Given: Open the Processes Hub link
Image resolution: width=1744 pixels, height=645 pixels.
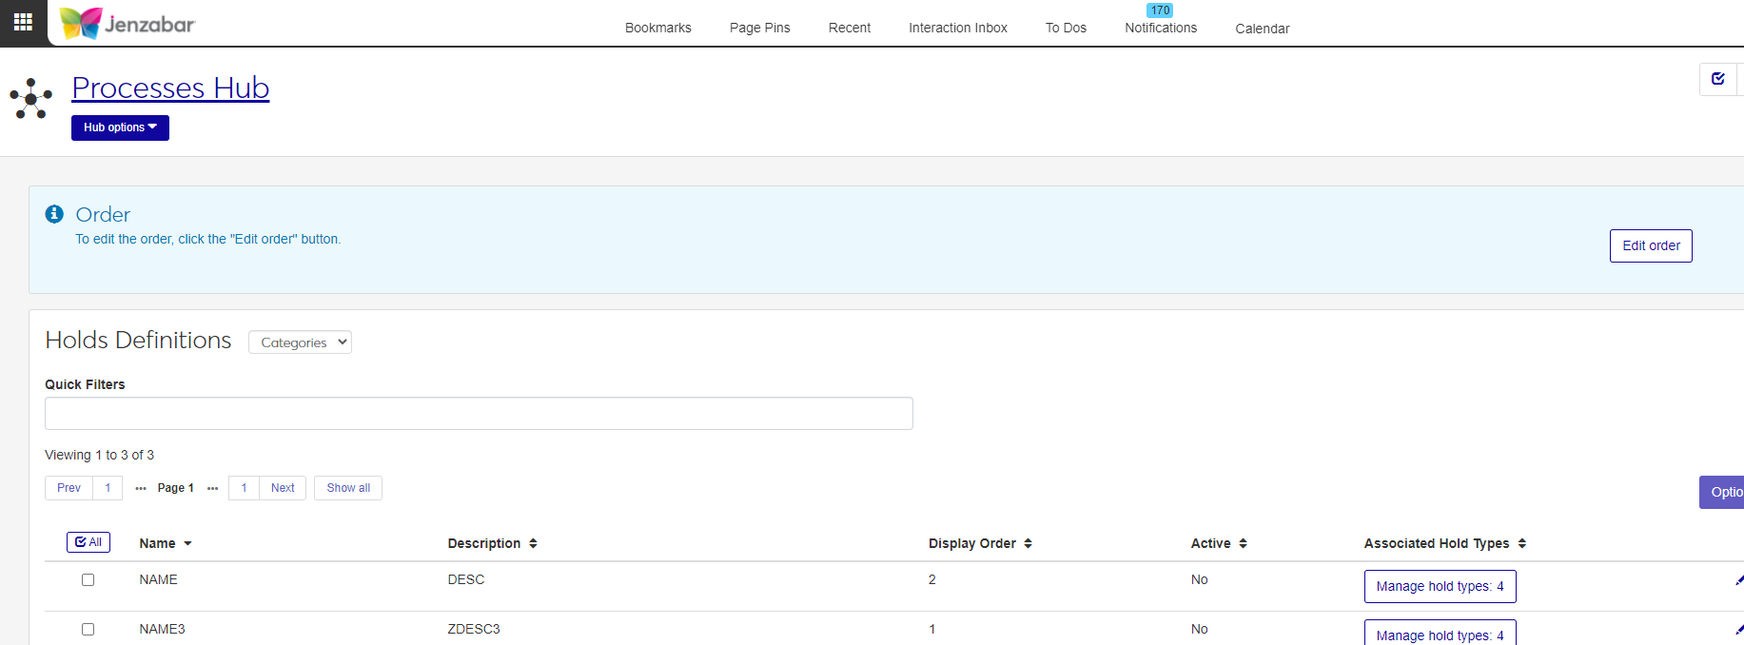Looking at the screenshot, I should 170,88.
